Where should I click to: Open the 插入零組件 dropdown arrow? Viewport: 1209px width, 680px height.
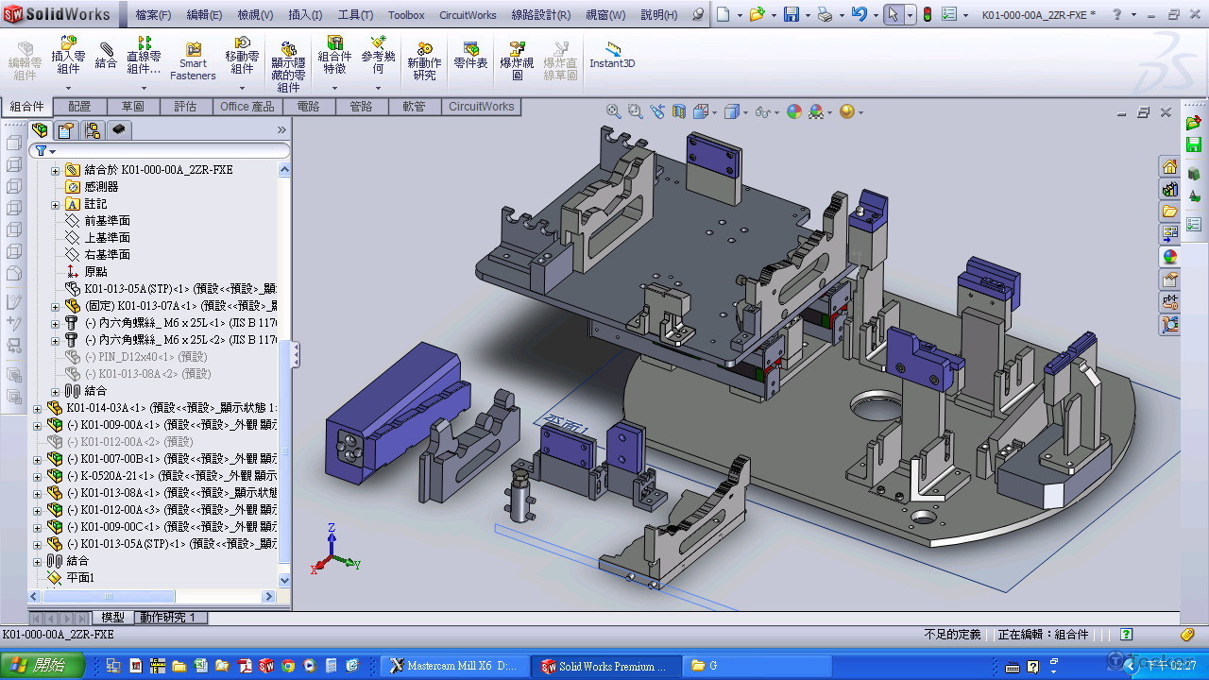[68, 88]
